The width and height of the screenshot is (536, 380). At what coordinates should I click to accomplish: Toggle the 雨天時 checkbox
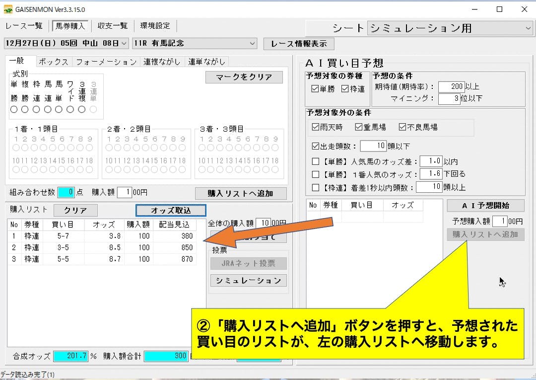click(315, 127)
